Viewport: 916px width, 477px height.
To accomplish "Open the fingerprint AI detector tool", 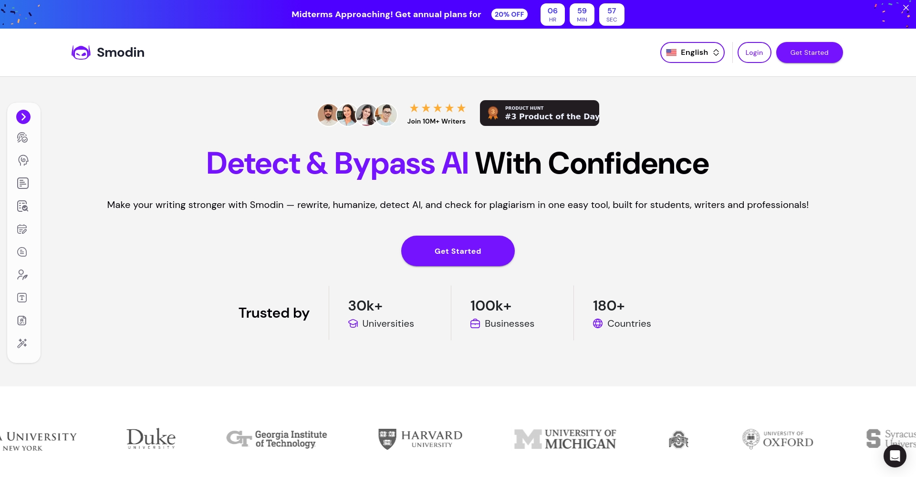I will pyautogui.click(x=22, y=138).
